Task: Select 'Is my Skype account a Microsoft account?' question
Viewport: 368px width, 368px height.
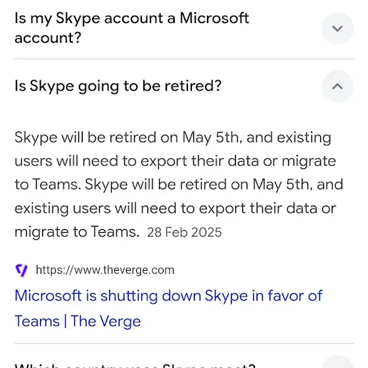Action: click(131, 28)
